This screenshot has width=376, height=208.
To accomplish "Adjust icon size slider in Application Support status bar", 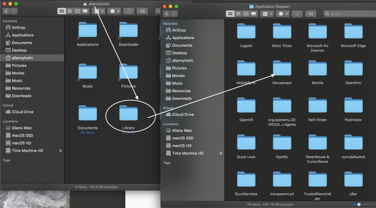I will [359, 204].
